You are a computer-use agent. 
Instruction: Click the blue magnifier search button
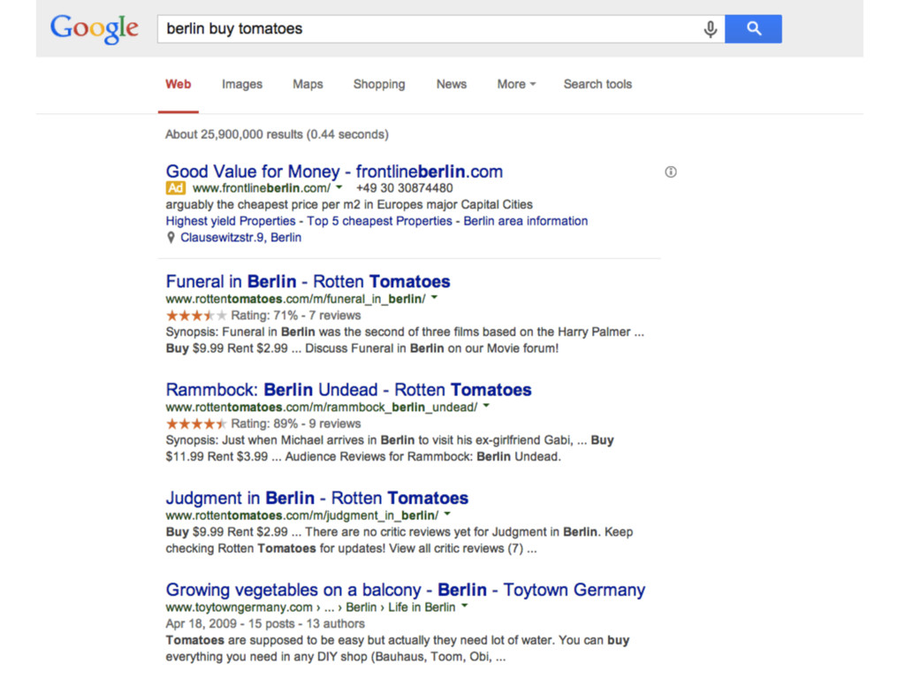753,29
